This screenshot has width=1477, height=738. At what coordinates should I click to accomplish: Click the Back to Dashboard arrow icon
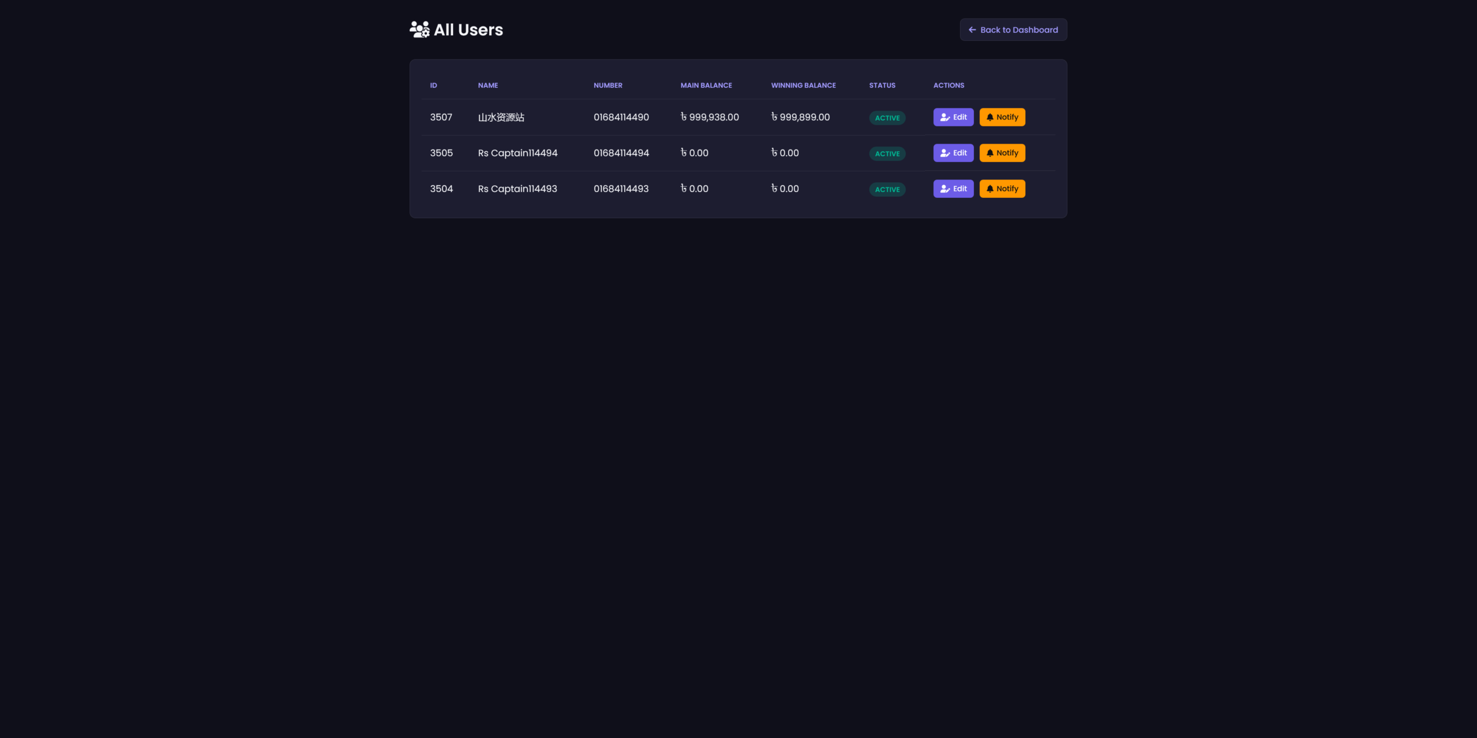pos(972,30)
